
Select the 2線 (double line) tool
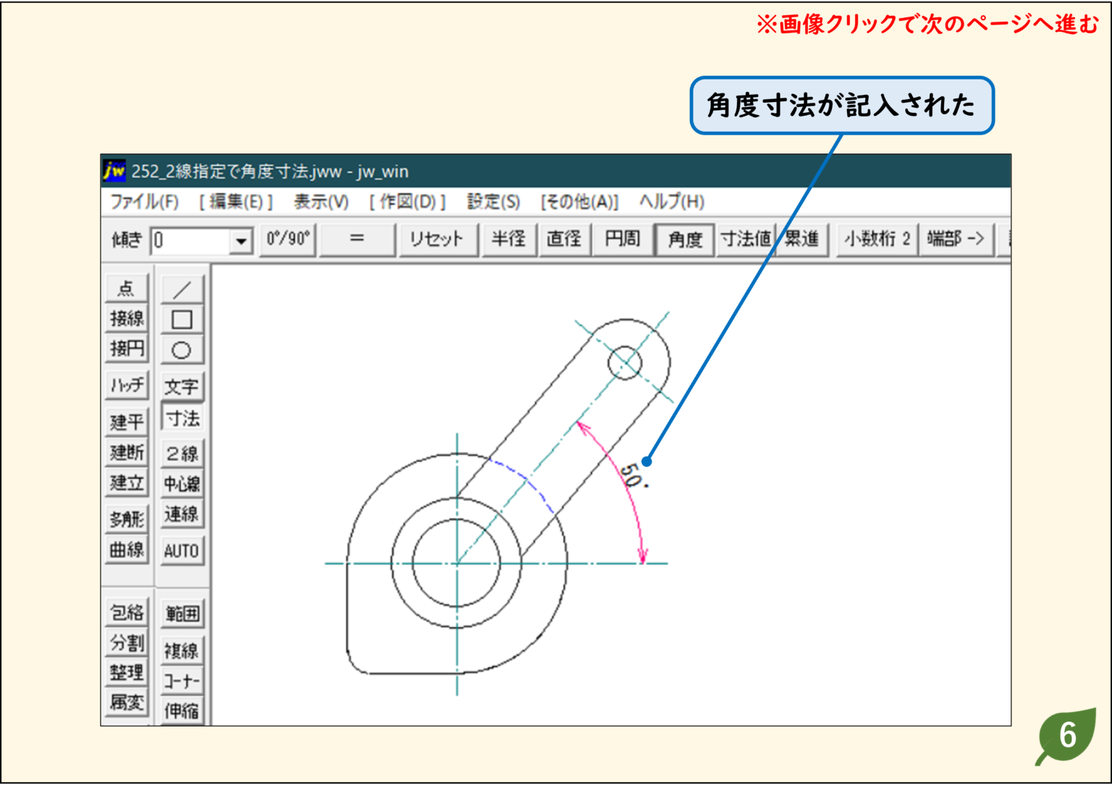point(182,451)
